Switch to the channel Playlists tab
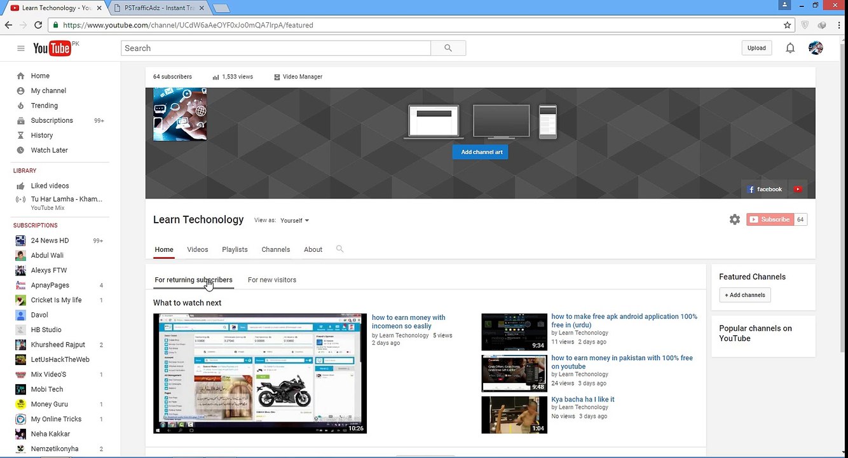Viewport: 848px width, 458px height. pyautogui.click(x=235, y=249)
